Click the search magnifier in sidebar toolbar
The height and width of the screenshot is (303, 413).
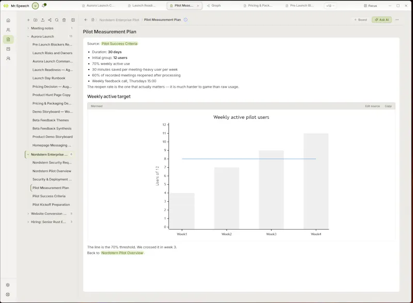(x=57, y=20)
